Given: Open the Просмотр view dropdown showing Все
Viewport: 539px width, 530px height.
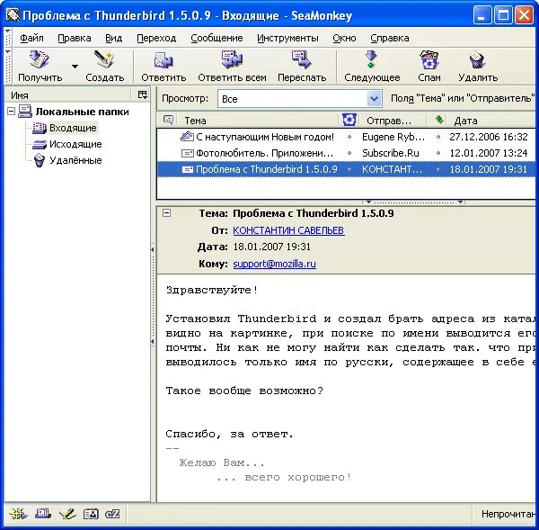Looking at the screenshot, I should click(x=300, y=99).
